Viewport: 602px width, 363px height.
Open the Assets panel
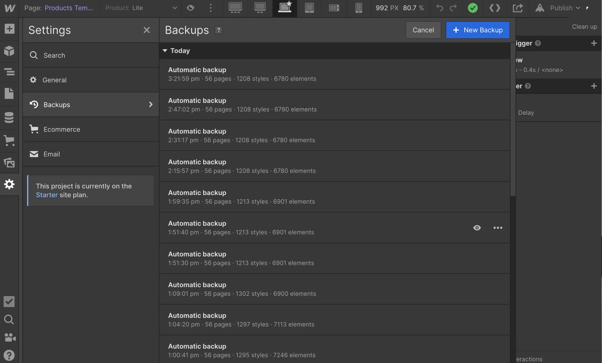pos(9,163)
